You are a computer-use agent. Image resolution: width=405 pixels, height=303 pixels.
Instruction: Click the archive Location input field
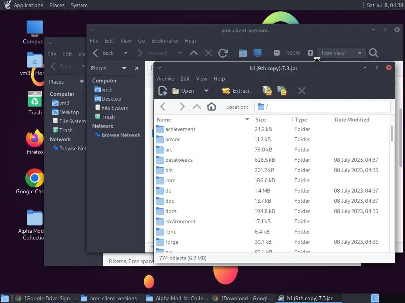322,107
